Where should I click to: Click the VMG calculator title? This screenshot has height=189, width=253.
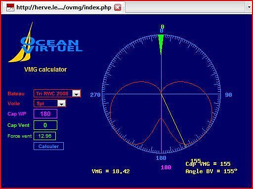click(45, 70)
